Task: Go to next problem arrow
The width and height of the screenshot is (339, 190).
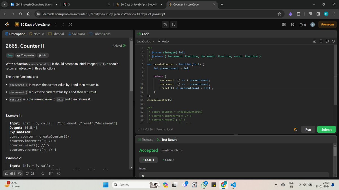Action: (x=63, y=24)
